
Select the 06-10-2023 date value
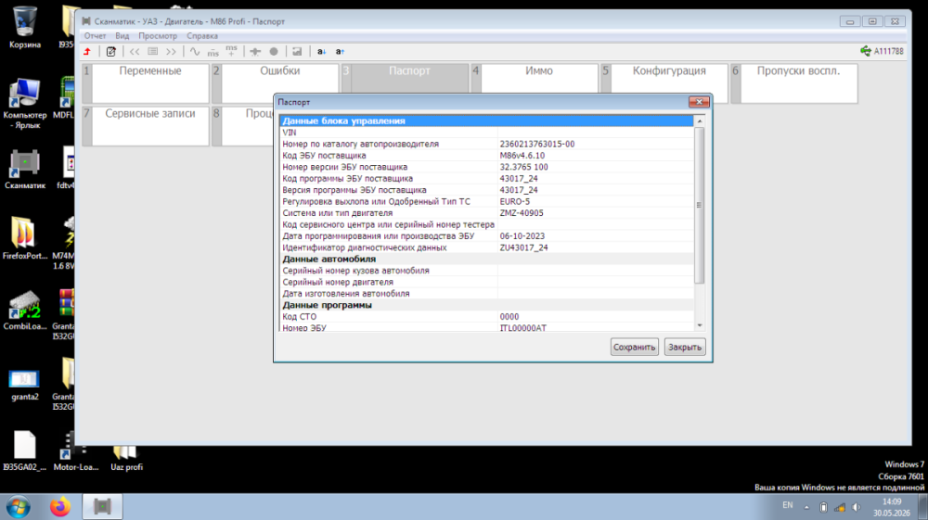pyautogui.click(x=522, y=235)
